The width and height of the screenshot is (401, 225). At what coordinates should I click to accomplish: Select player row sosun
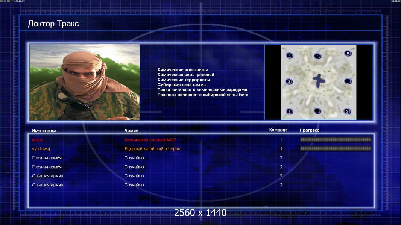click(38, 140)
